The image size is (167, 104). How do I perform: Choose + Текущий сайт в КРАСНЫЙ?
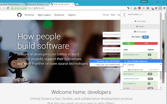click(106, 65)
